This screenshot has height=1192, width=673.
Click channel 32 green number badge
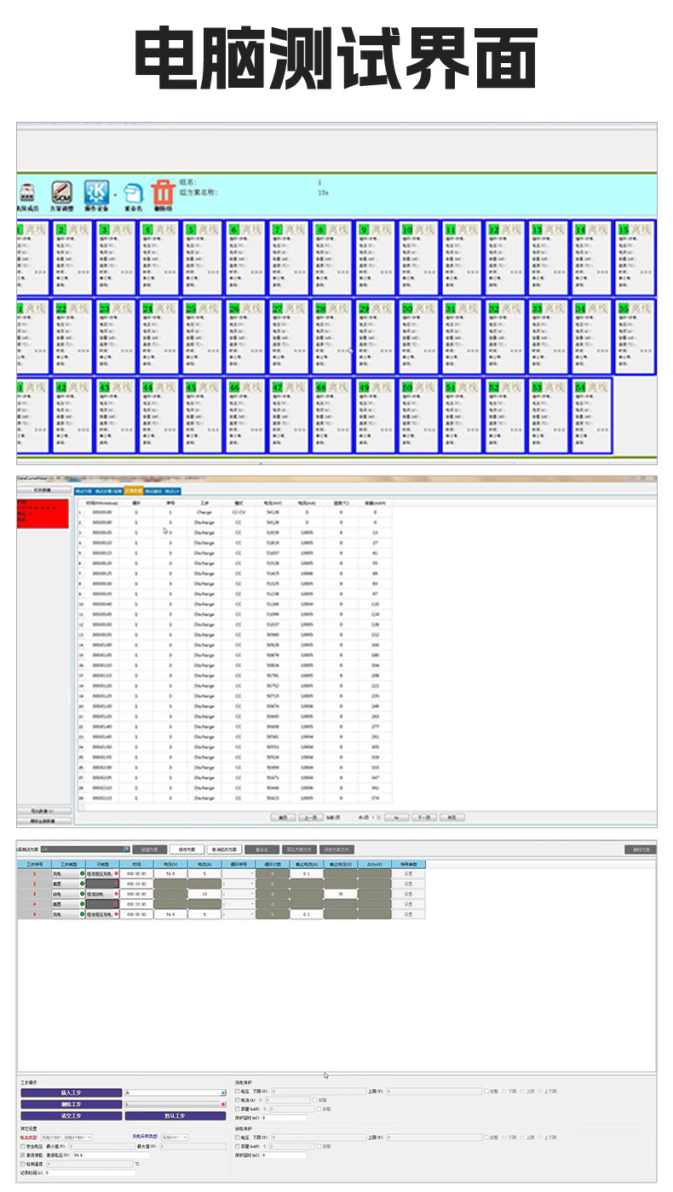[493, 308]
